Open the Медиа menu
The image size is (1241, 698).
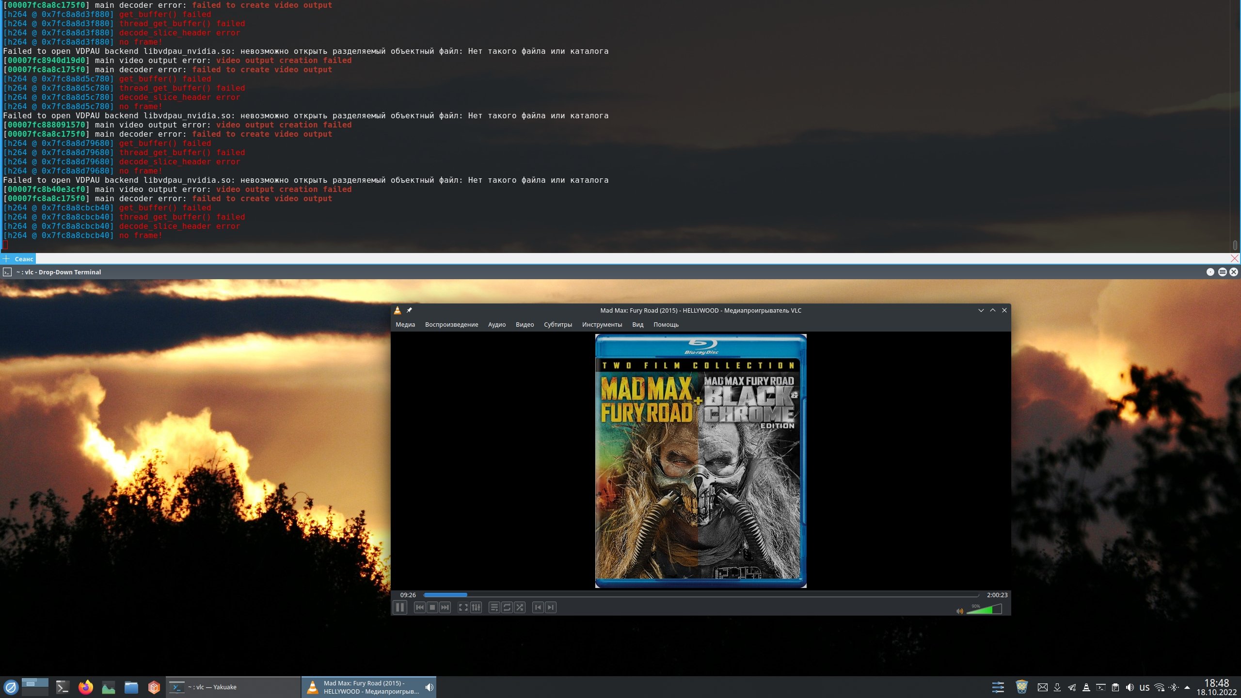click(405, 325)
